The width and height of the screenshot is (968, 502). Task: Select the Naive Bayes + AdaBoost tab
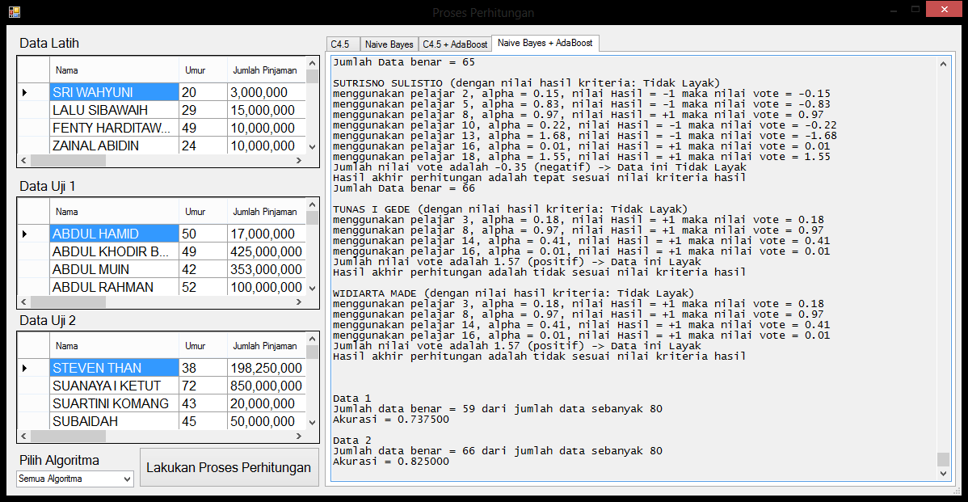[x=545, y=43]
